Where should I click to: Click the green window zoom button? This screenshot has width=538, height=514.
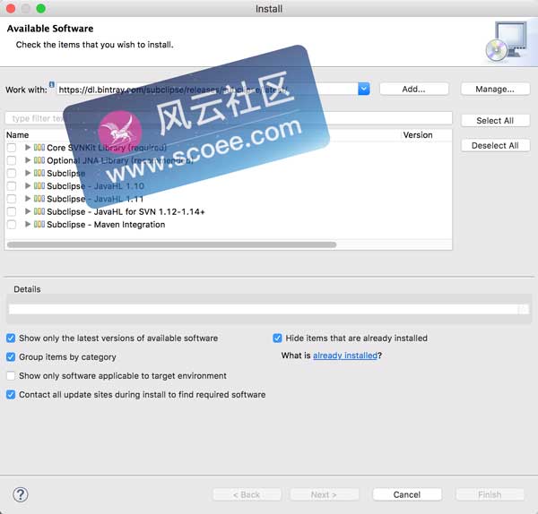click(41, 9)
